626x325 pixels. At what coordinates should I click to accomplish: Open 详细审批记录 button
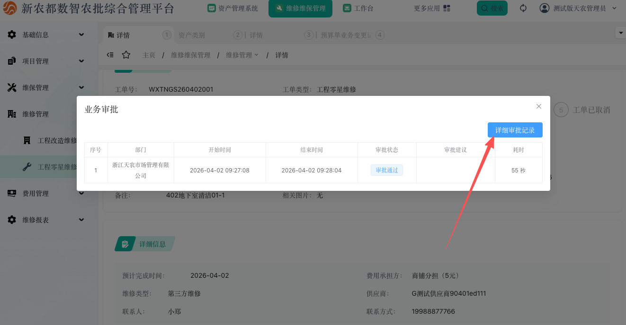(x=515, y=130)
